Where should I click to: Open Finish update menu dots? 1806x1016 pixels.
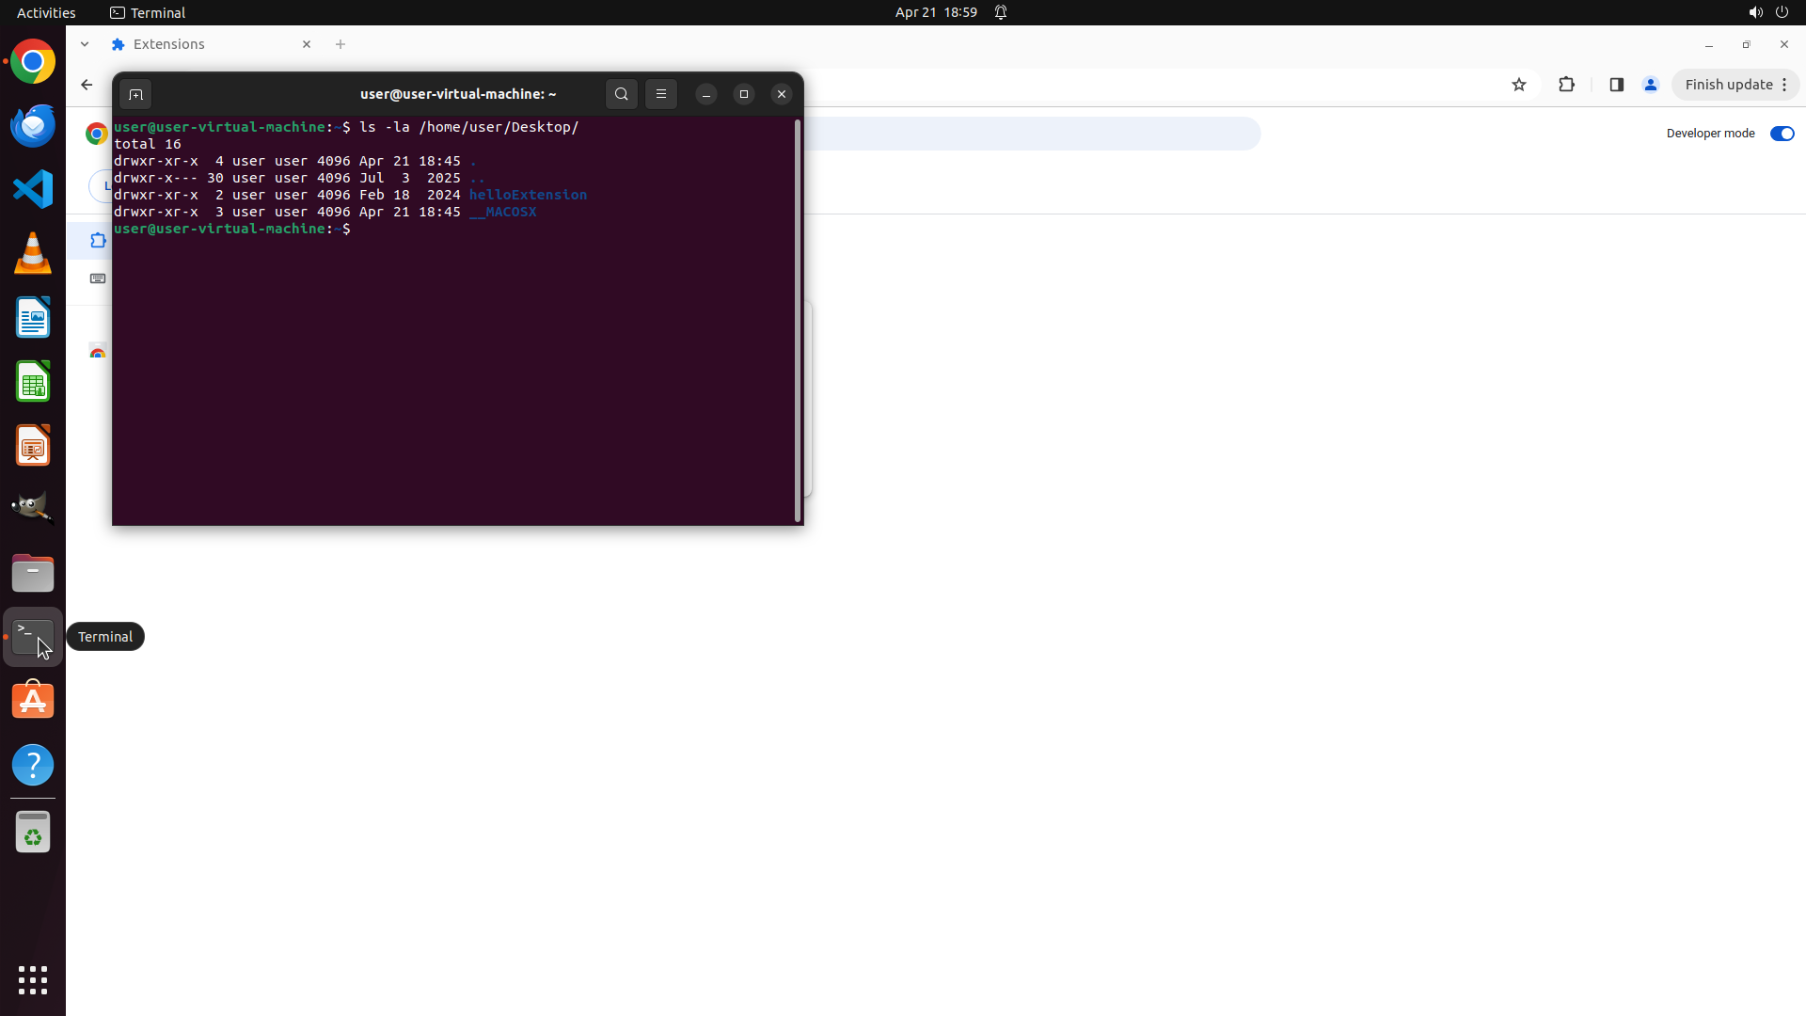click(1784, 85)
